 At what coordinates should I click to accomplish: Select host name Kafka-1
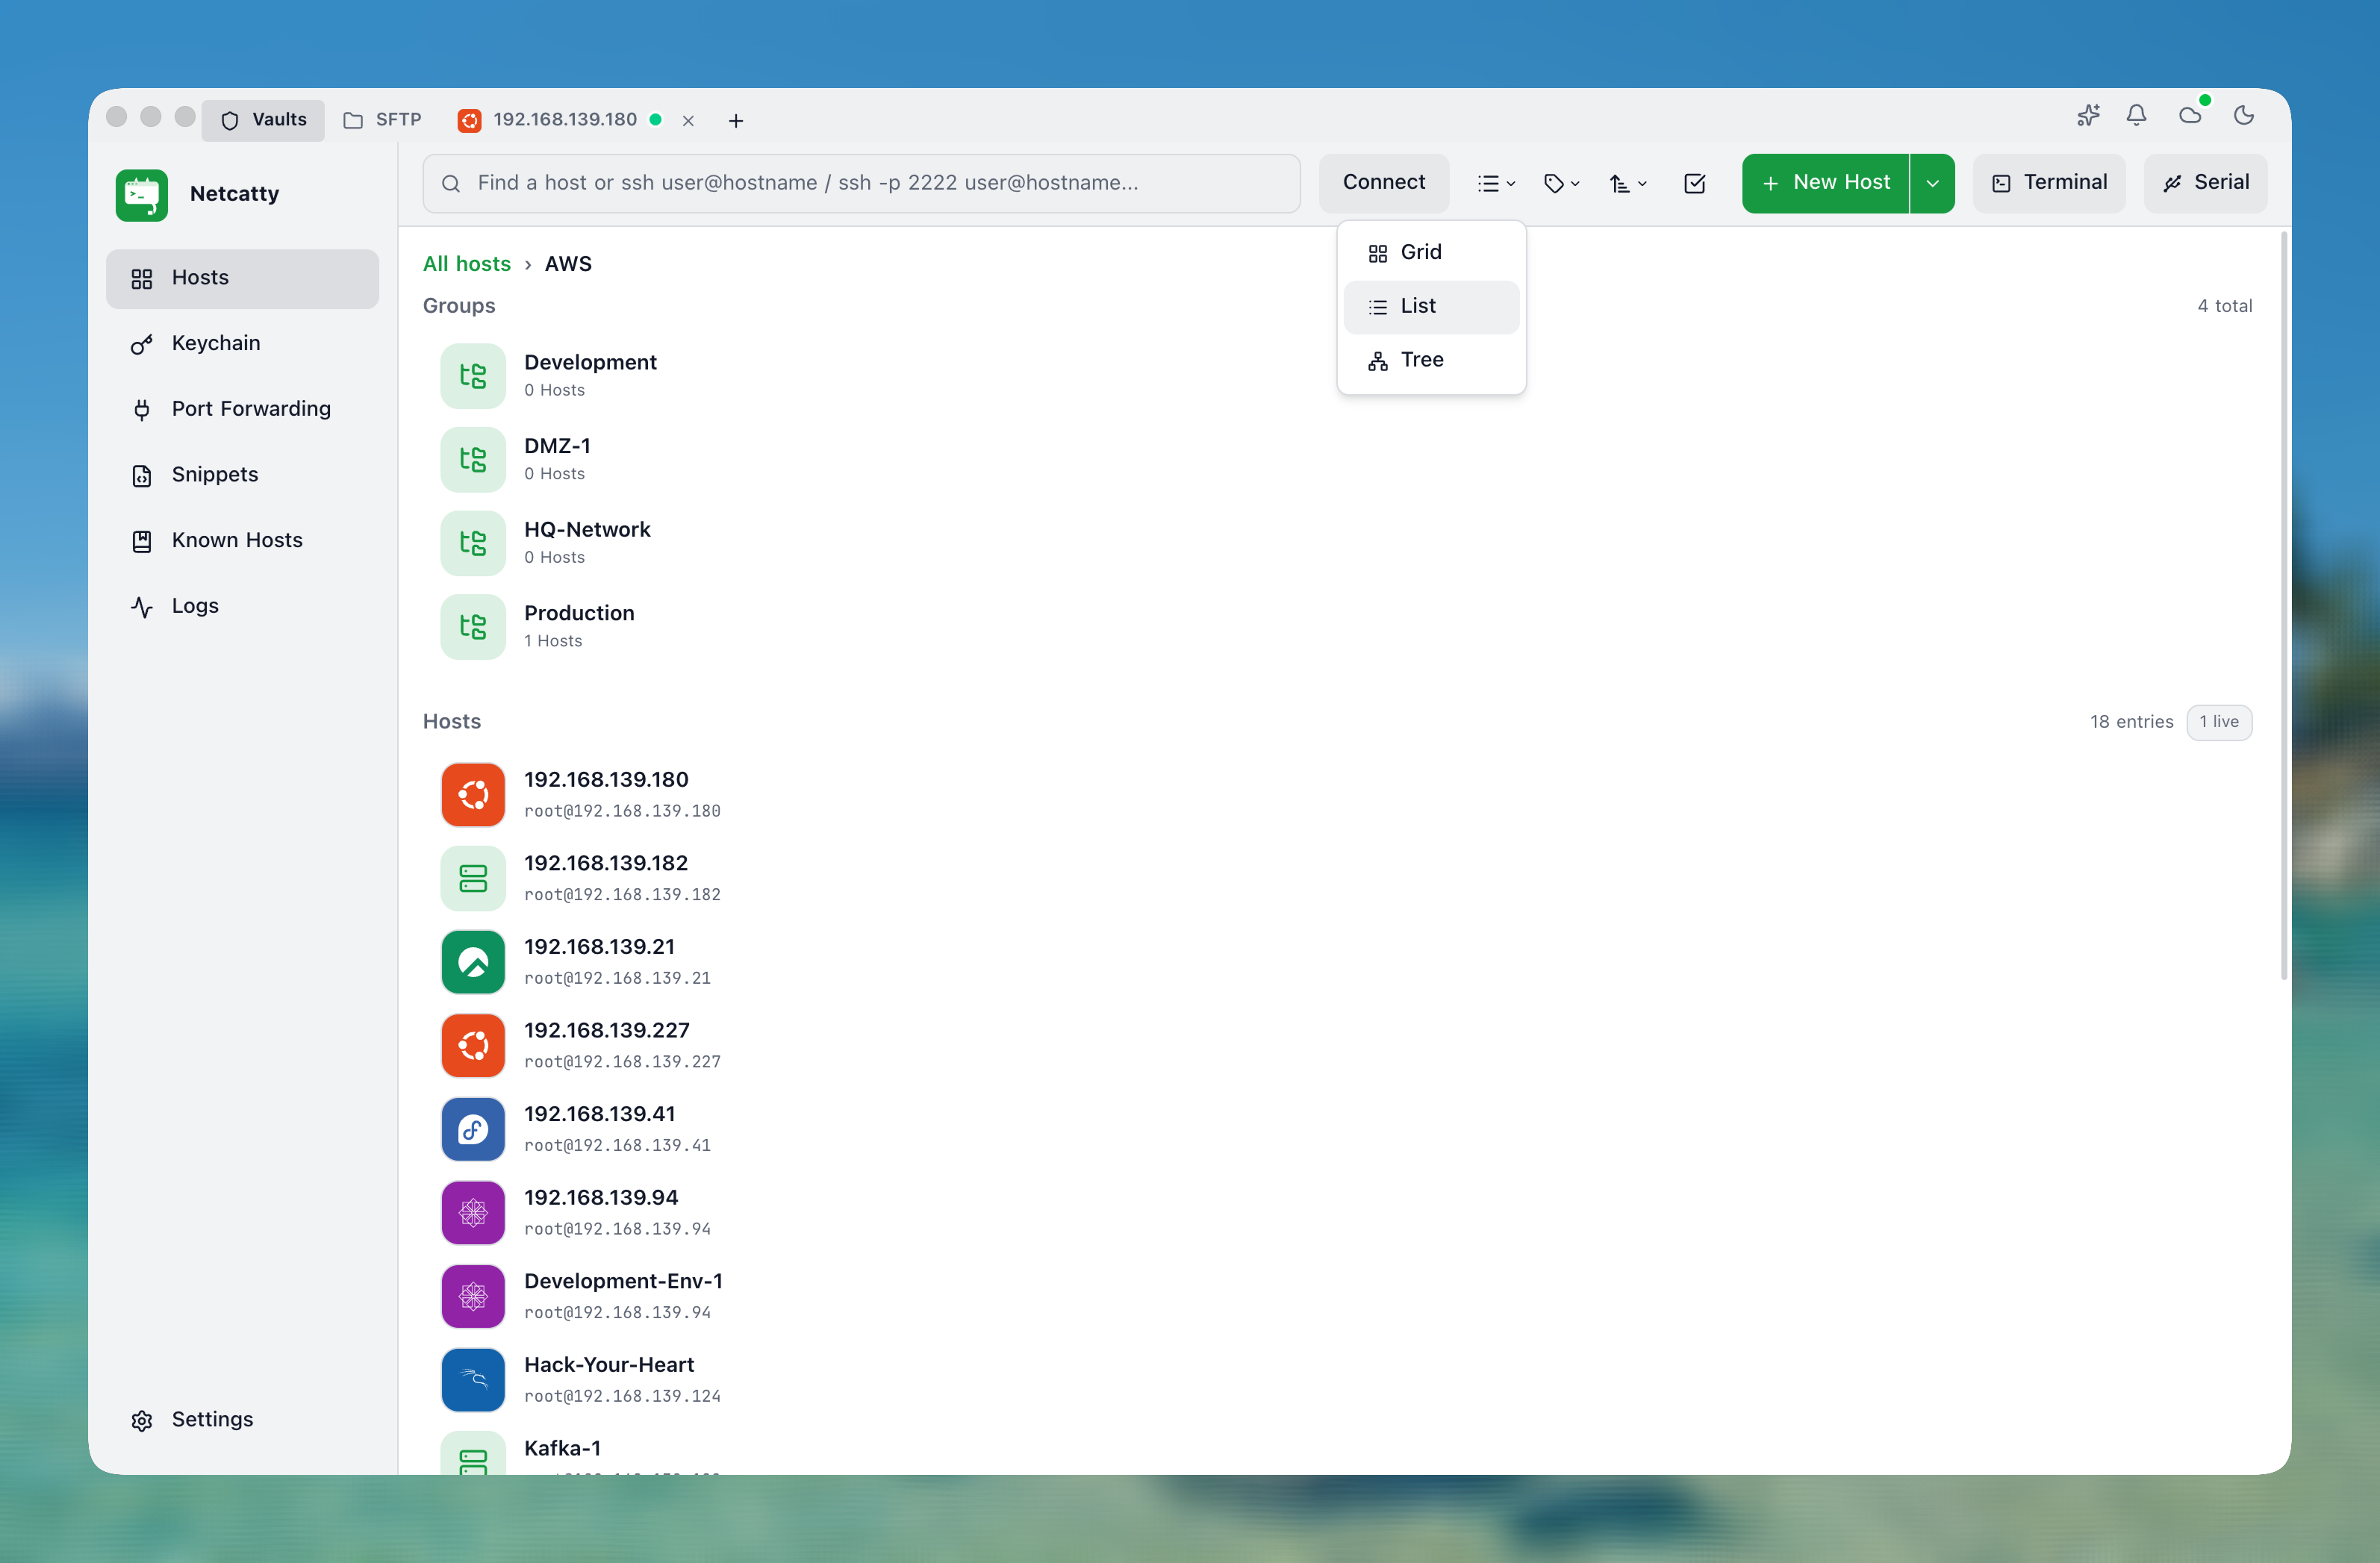coord(562,1449)
